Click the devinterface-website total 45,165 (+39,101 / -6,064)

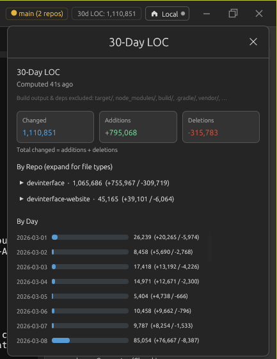click(136, 199)
